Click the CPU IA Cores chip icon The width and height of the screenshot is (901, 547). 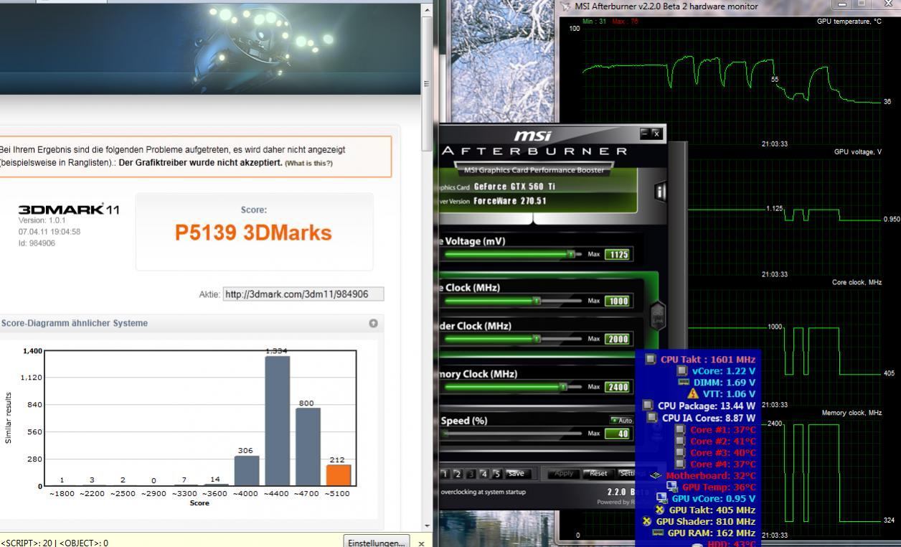[x=651, y=417]
